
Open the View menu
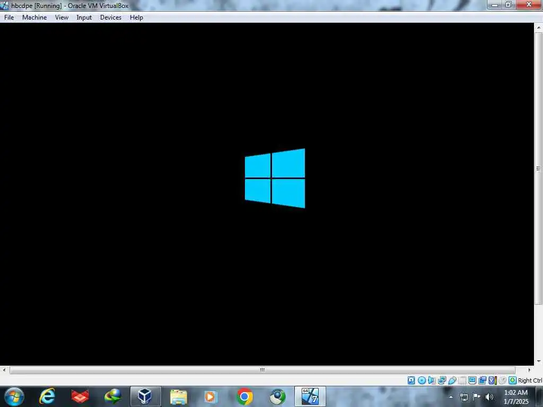click(x=62, y=17)
